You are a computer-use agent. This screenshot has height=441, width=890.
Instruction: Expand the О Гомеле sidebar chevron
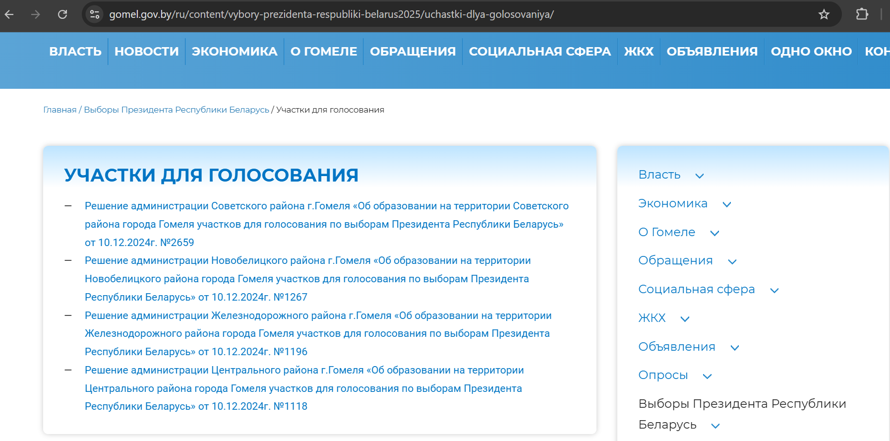click(714, 233)
